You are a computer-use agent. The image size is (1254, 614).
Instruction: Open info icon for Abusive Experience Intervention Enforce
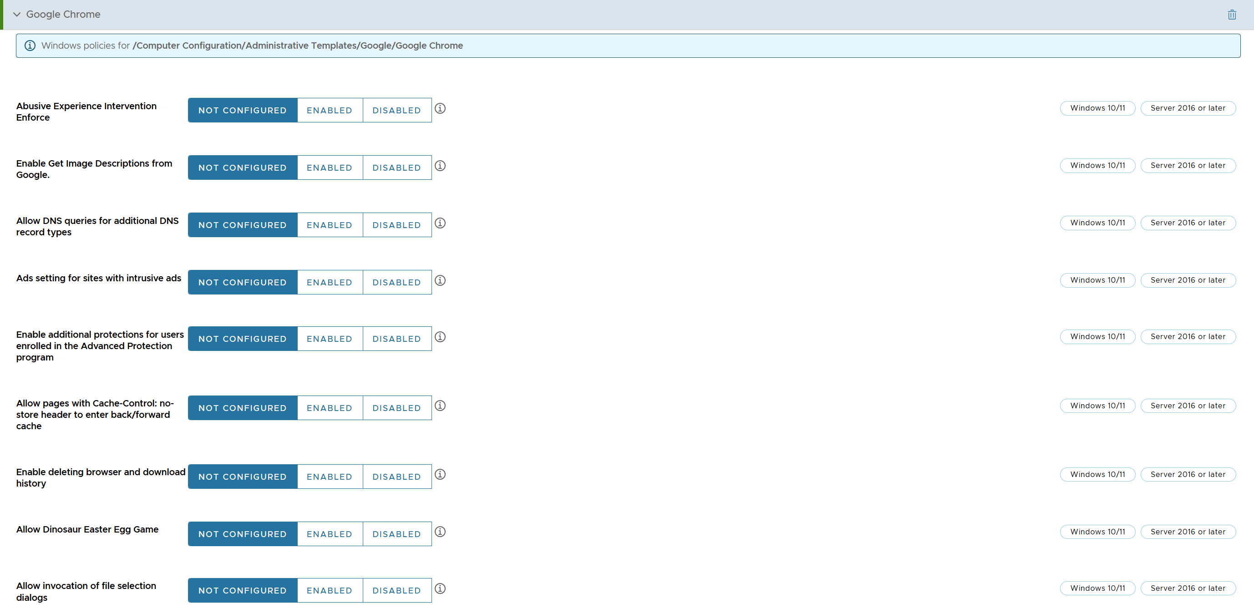click(x=440, y=109)
